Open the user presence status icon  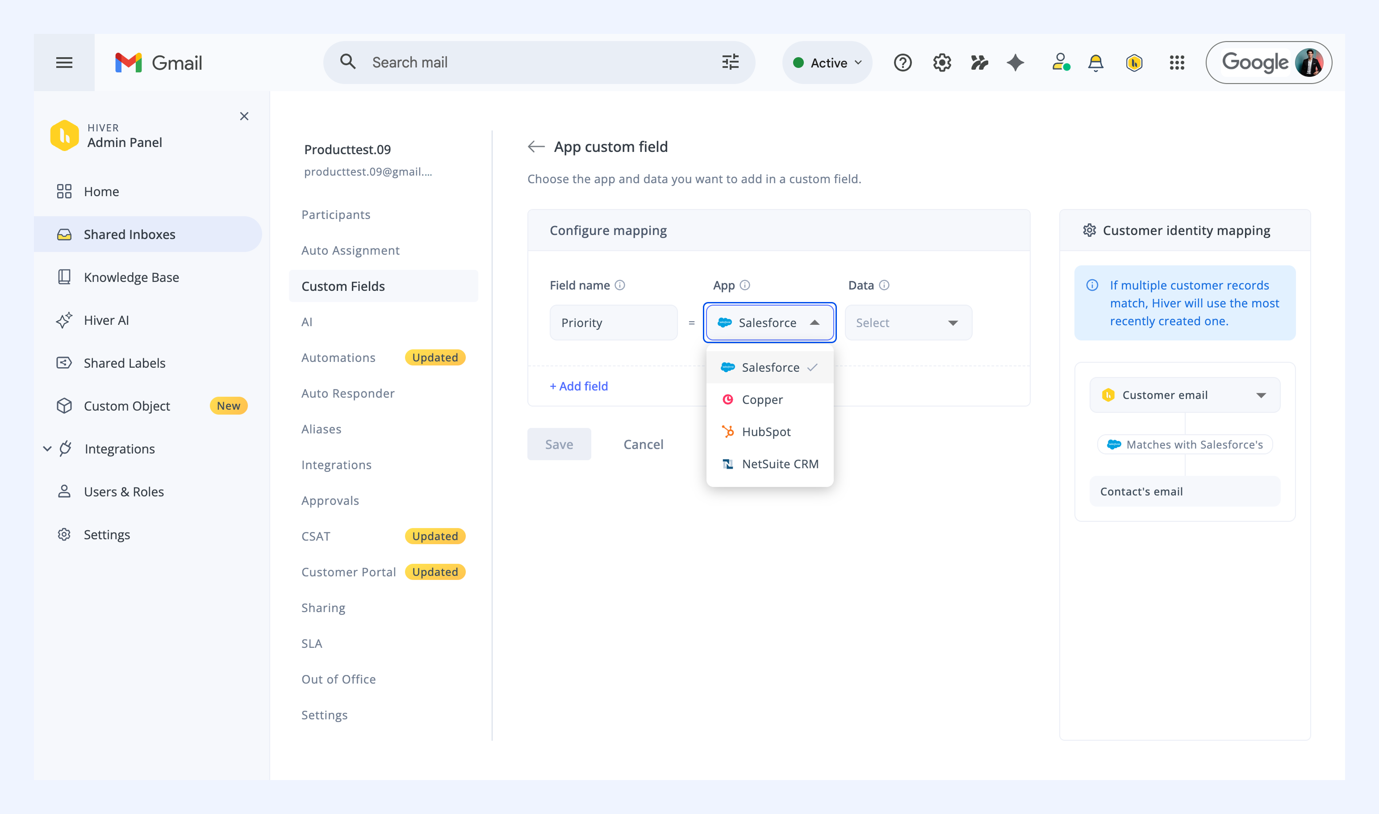1061,63
